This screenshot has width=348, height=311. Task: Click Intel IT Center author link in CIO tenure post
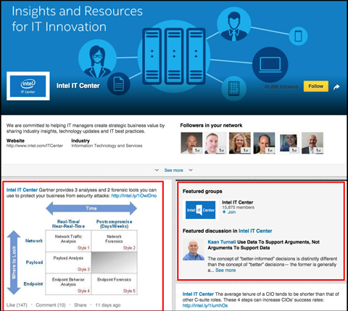click(198, 294)
